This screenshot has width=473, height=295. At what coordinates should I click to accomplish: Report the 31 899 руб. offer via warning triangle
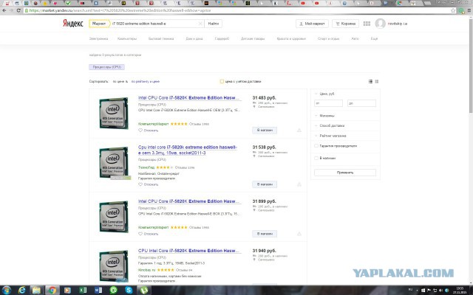(299, 234)
